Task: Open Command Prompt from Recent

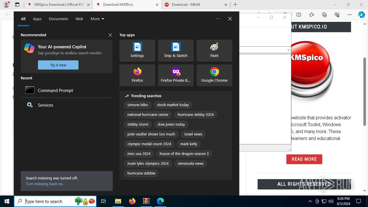Action: click(x=66, y=90)
